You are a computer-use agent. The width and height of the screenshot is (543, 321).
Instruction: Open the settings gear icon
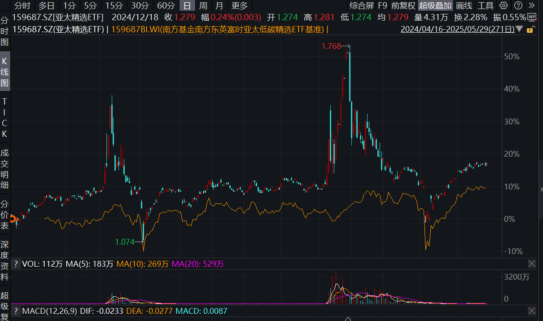pos(504,5)
